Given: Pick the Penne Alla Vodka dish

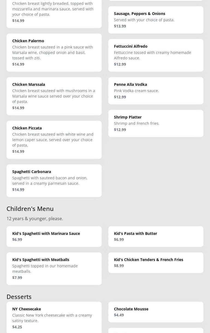Looking at the screenshot, I should [x=156, y=90].
